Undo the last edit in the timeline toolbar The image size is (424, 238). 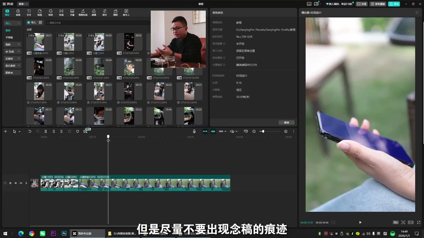coord(29,131)
